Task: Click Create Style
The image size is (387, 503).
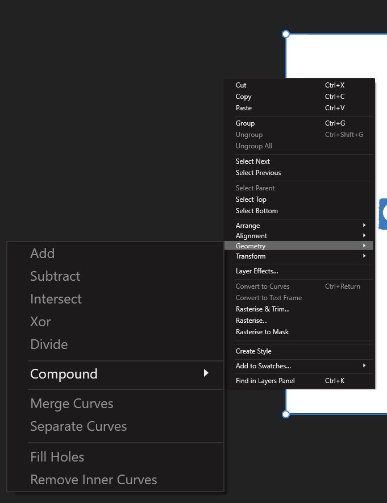Action: click(x=299, y=351)
